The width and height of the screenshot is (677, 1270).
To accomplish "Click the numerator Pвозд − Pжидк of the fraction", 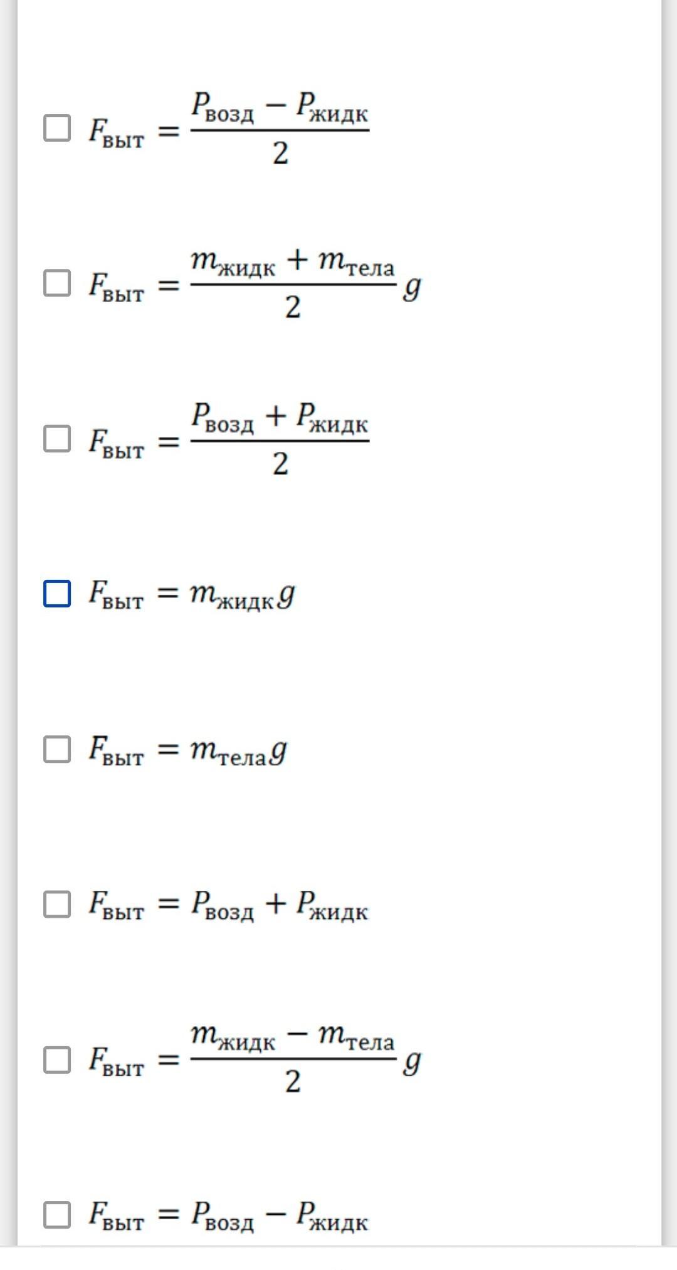I will pos(280,107).
